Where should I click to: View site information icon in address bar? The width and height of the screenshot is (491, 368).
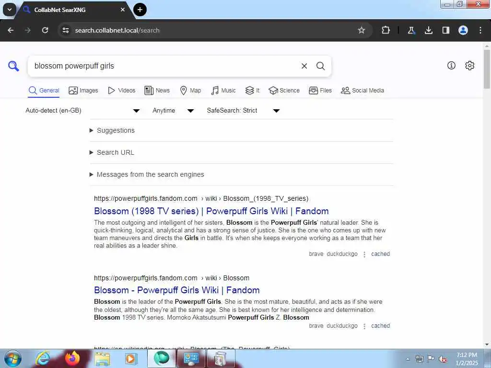coord(65,30)
